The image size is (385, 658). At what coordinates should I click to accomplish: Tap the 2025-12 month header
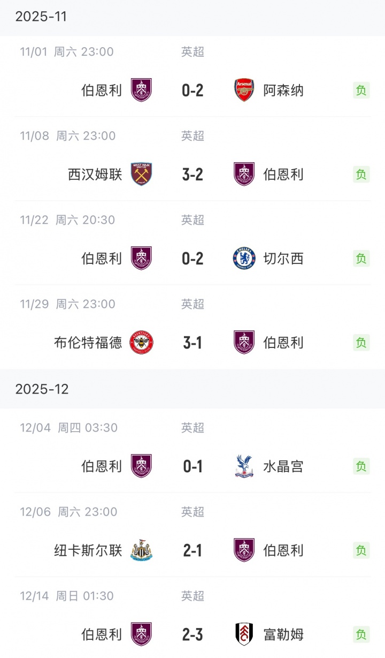pos(42,389)
